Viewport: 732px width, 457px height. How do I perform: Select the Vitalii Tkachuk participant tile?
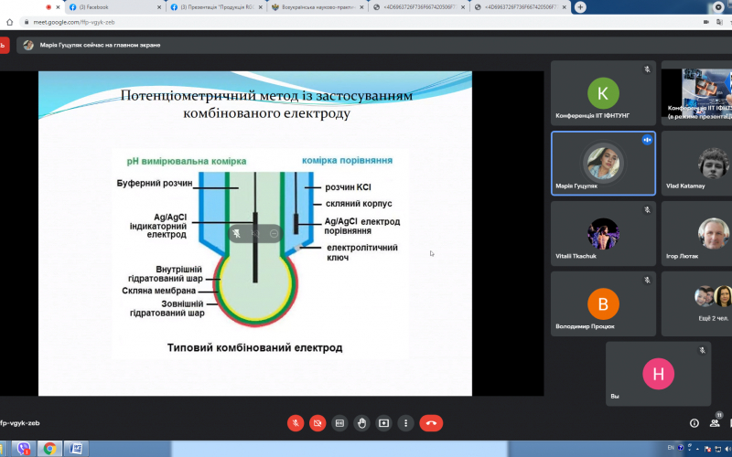pyautogui.click(x=603, y=234)
